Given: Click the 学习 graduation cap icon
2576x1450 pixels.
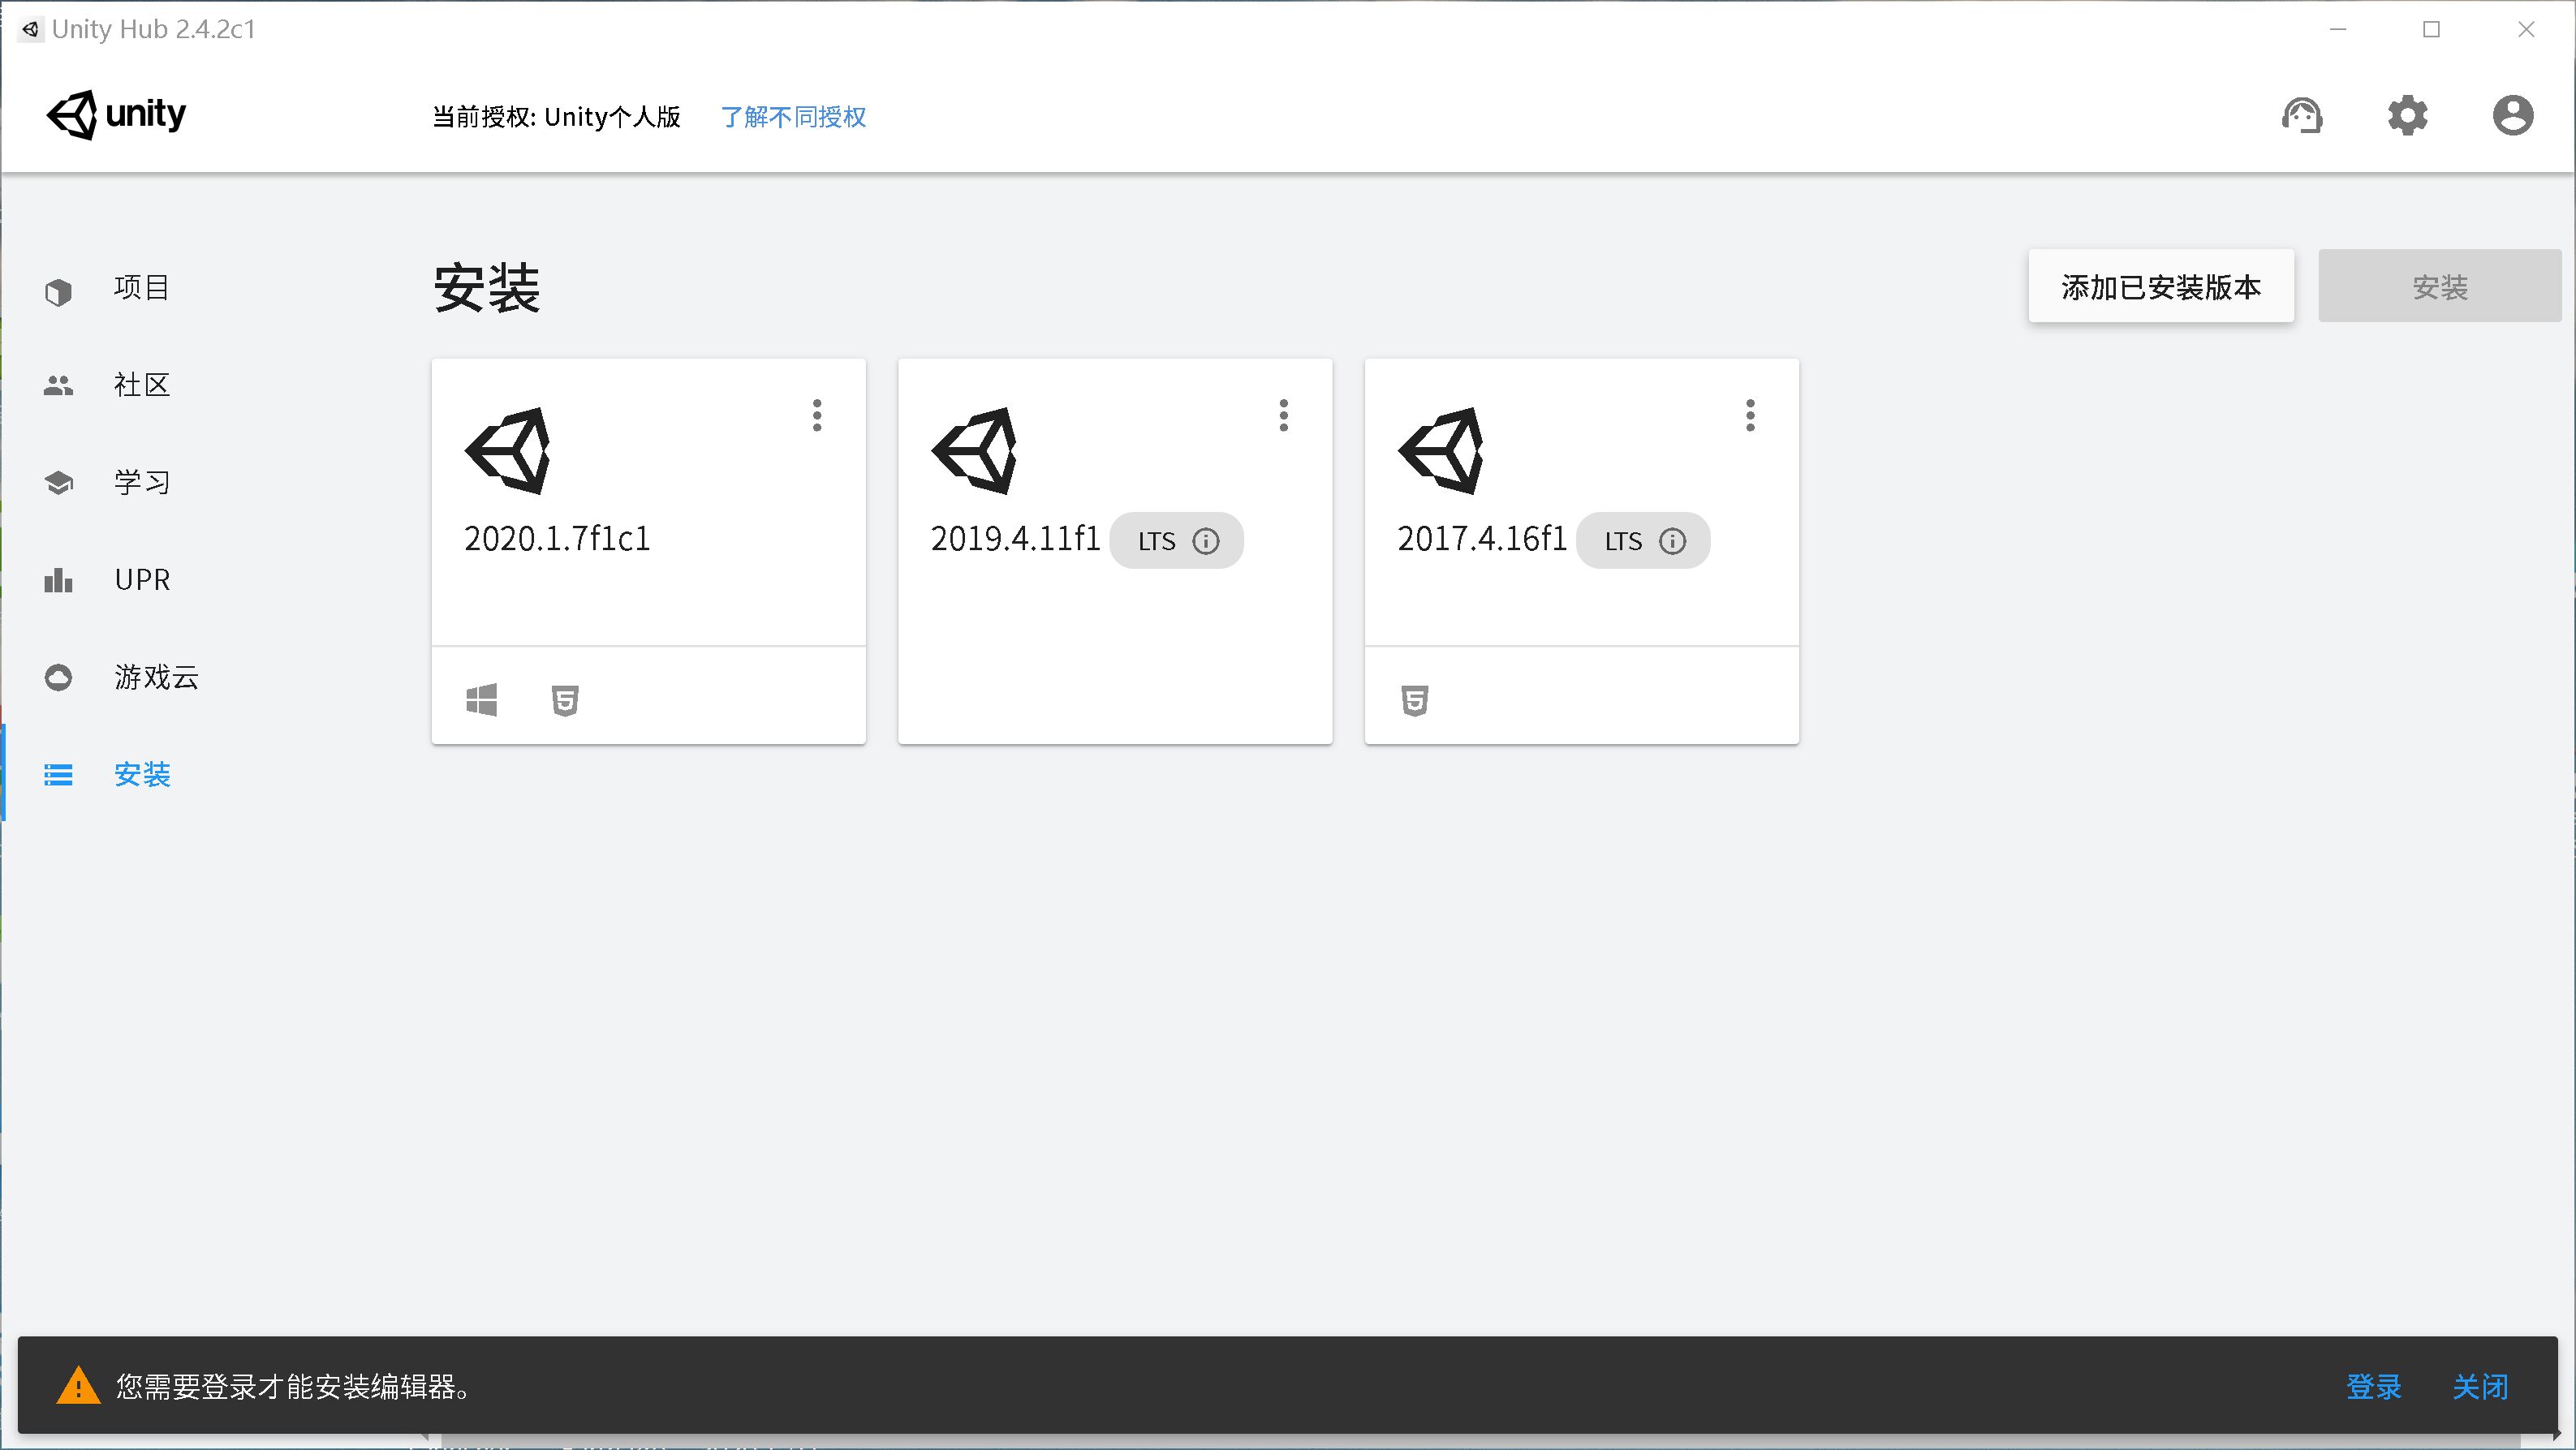Looking at the screenshot, I should 58,482.
